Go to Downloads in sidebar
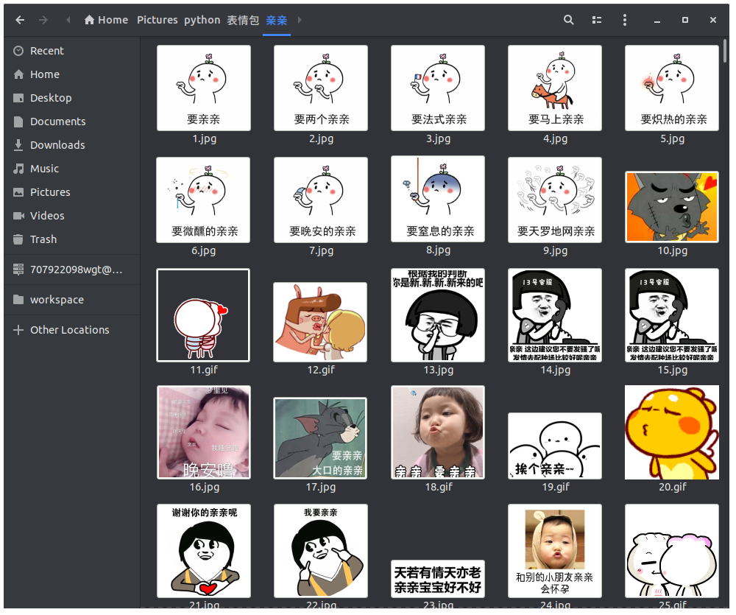Viewport: 736px width, 615px height. tap(57, 145)
